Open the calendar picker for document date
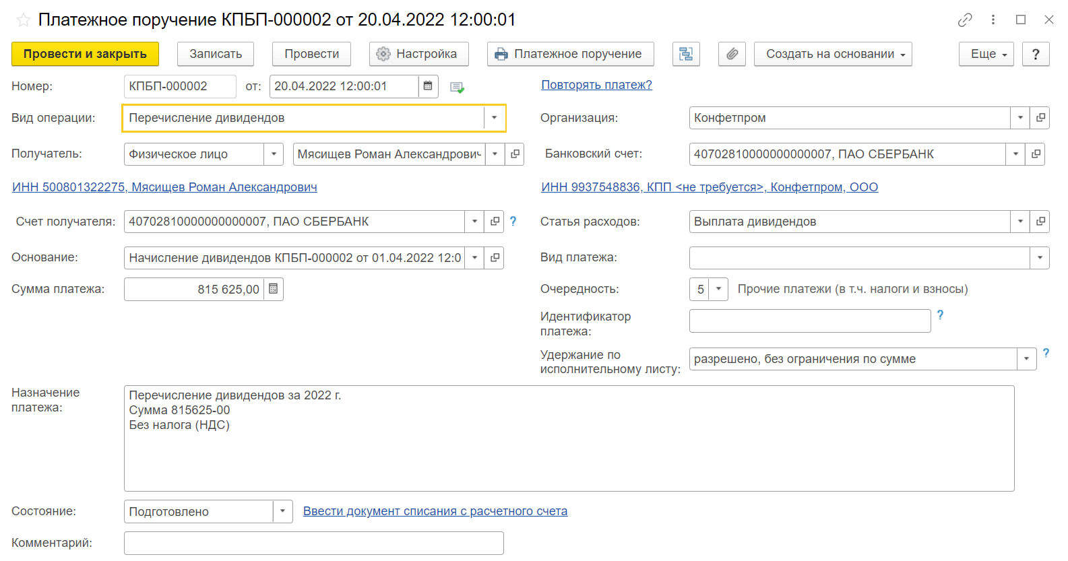Viewport: 1068px width, 561px height. point(428,86)
